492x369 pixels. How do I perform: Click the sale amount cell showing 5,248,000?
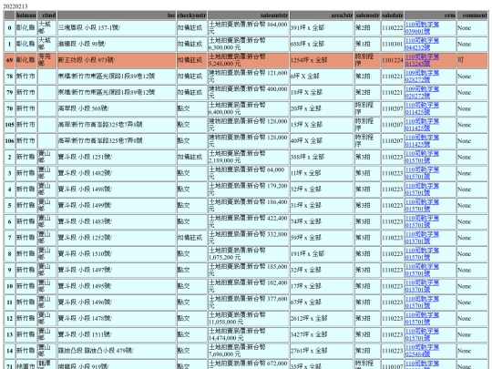pyautogui.click(x=248, y=60)
